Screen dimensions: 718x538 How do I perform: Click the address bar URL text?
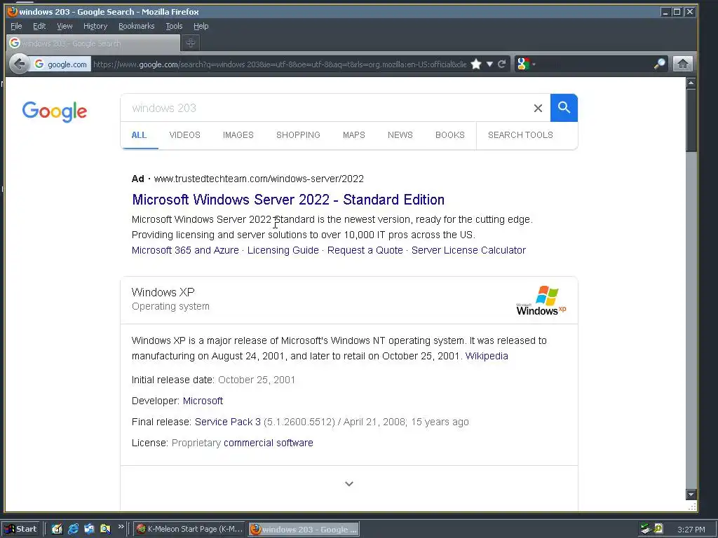click(280, 64)
